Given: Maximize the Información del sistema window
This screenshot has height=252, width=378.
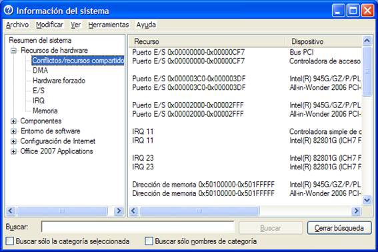Looking at the screenshot, I should [353, 11].
